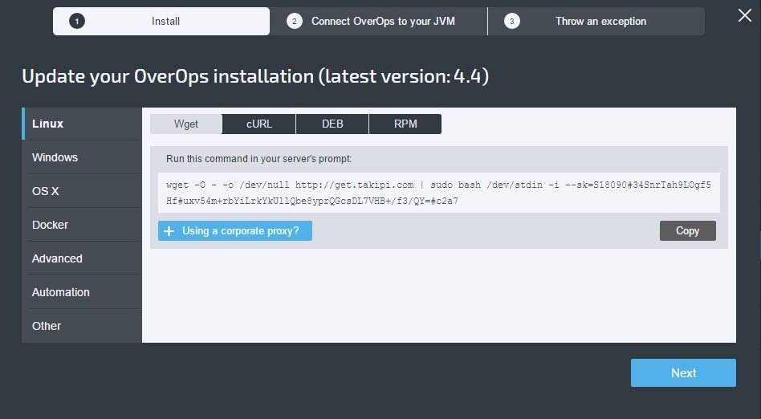Switch to the RPM tab
The height and width of the screenshot is (419, 761).
(x=405, y=124)
